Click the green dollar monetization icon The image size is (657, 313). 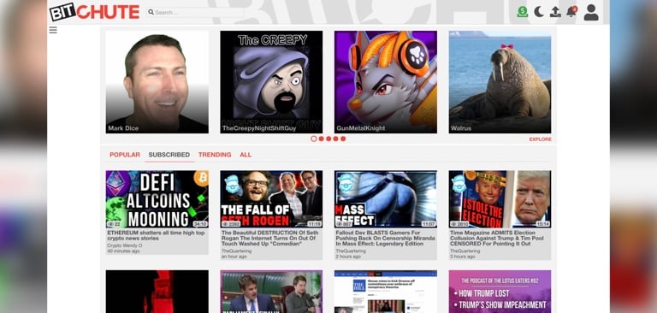point(522,11)
